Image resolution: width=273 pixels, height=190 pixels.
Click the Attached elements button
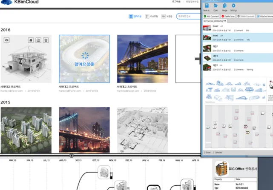tap(265, 16)
